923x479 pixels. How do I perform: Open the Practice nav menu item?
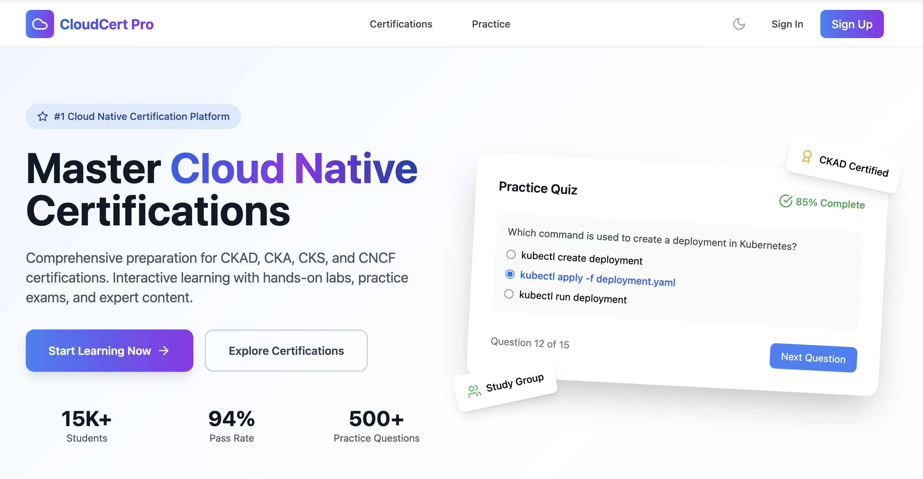[x=490, y=24]
